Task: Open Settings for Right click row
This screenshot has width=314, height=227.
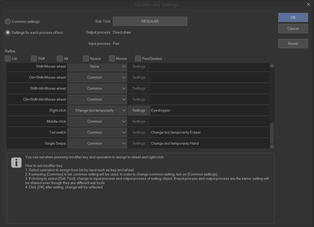Action: (x=139, y=110)
